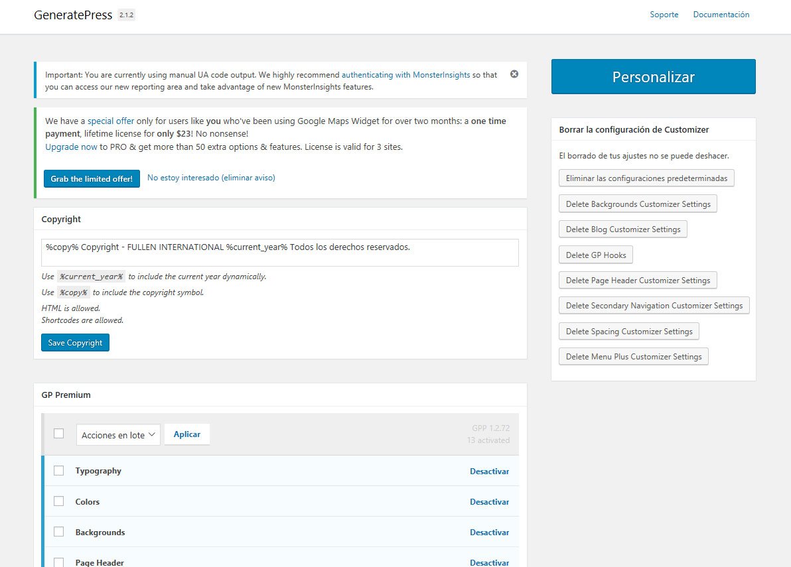Follow the authenticating with MonsterInsights link
791x567 pixels.
[405, 74]
